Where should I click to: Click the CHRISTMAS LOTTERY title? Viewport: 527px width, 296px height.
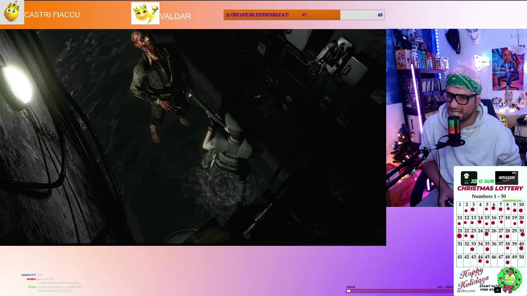(490, 188)
